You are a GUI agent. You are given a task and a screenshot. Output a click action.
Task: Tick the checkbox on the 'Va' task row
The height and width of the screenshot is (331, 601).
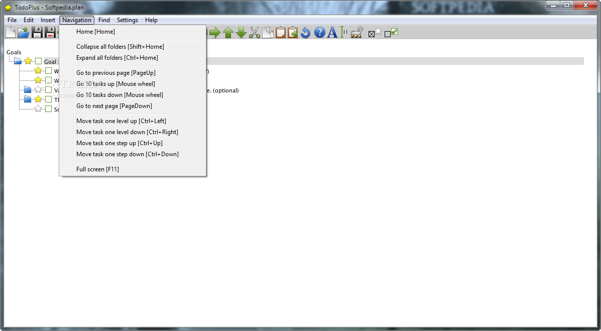click(x=48, y=90)
